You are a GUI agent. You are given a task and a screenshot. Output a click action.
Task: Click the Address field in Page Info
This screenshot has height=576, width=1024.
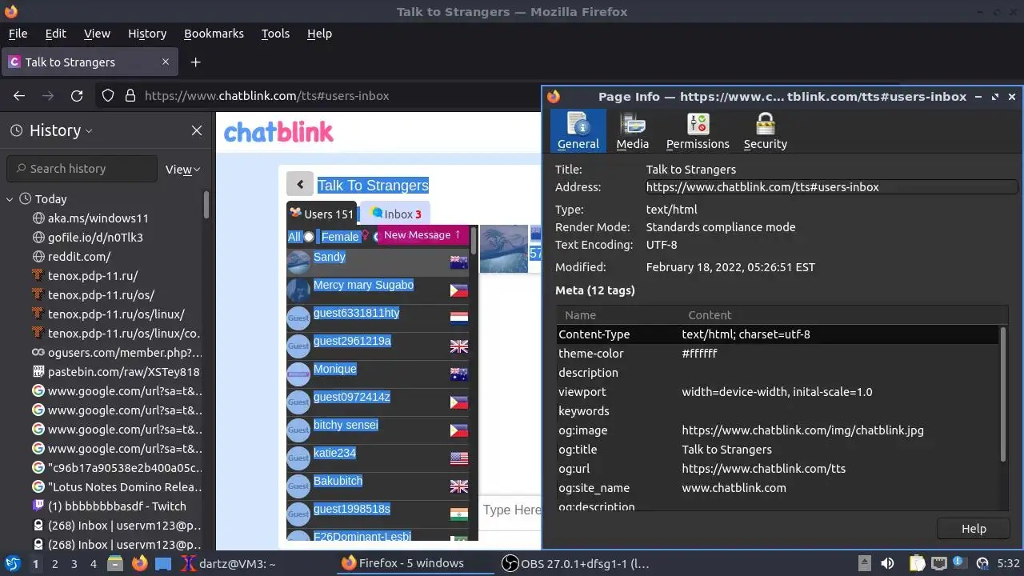(x=831, y=187)
